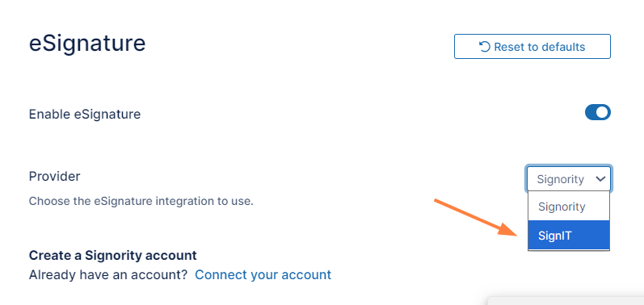Click the eSignature page heading
The image size is (644, 305).
(87, 44)
